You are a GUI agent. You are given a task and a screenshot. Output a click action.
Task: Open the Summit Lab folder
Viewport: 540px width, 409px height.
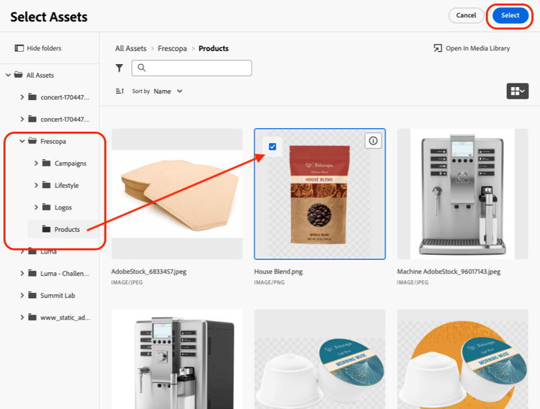58,296
